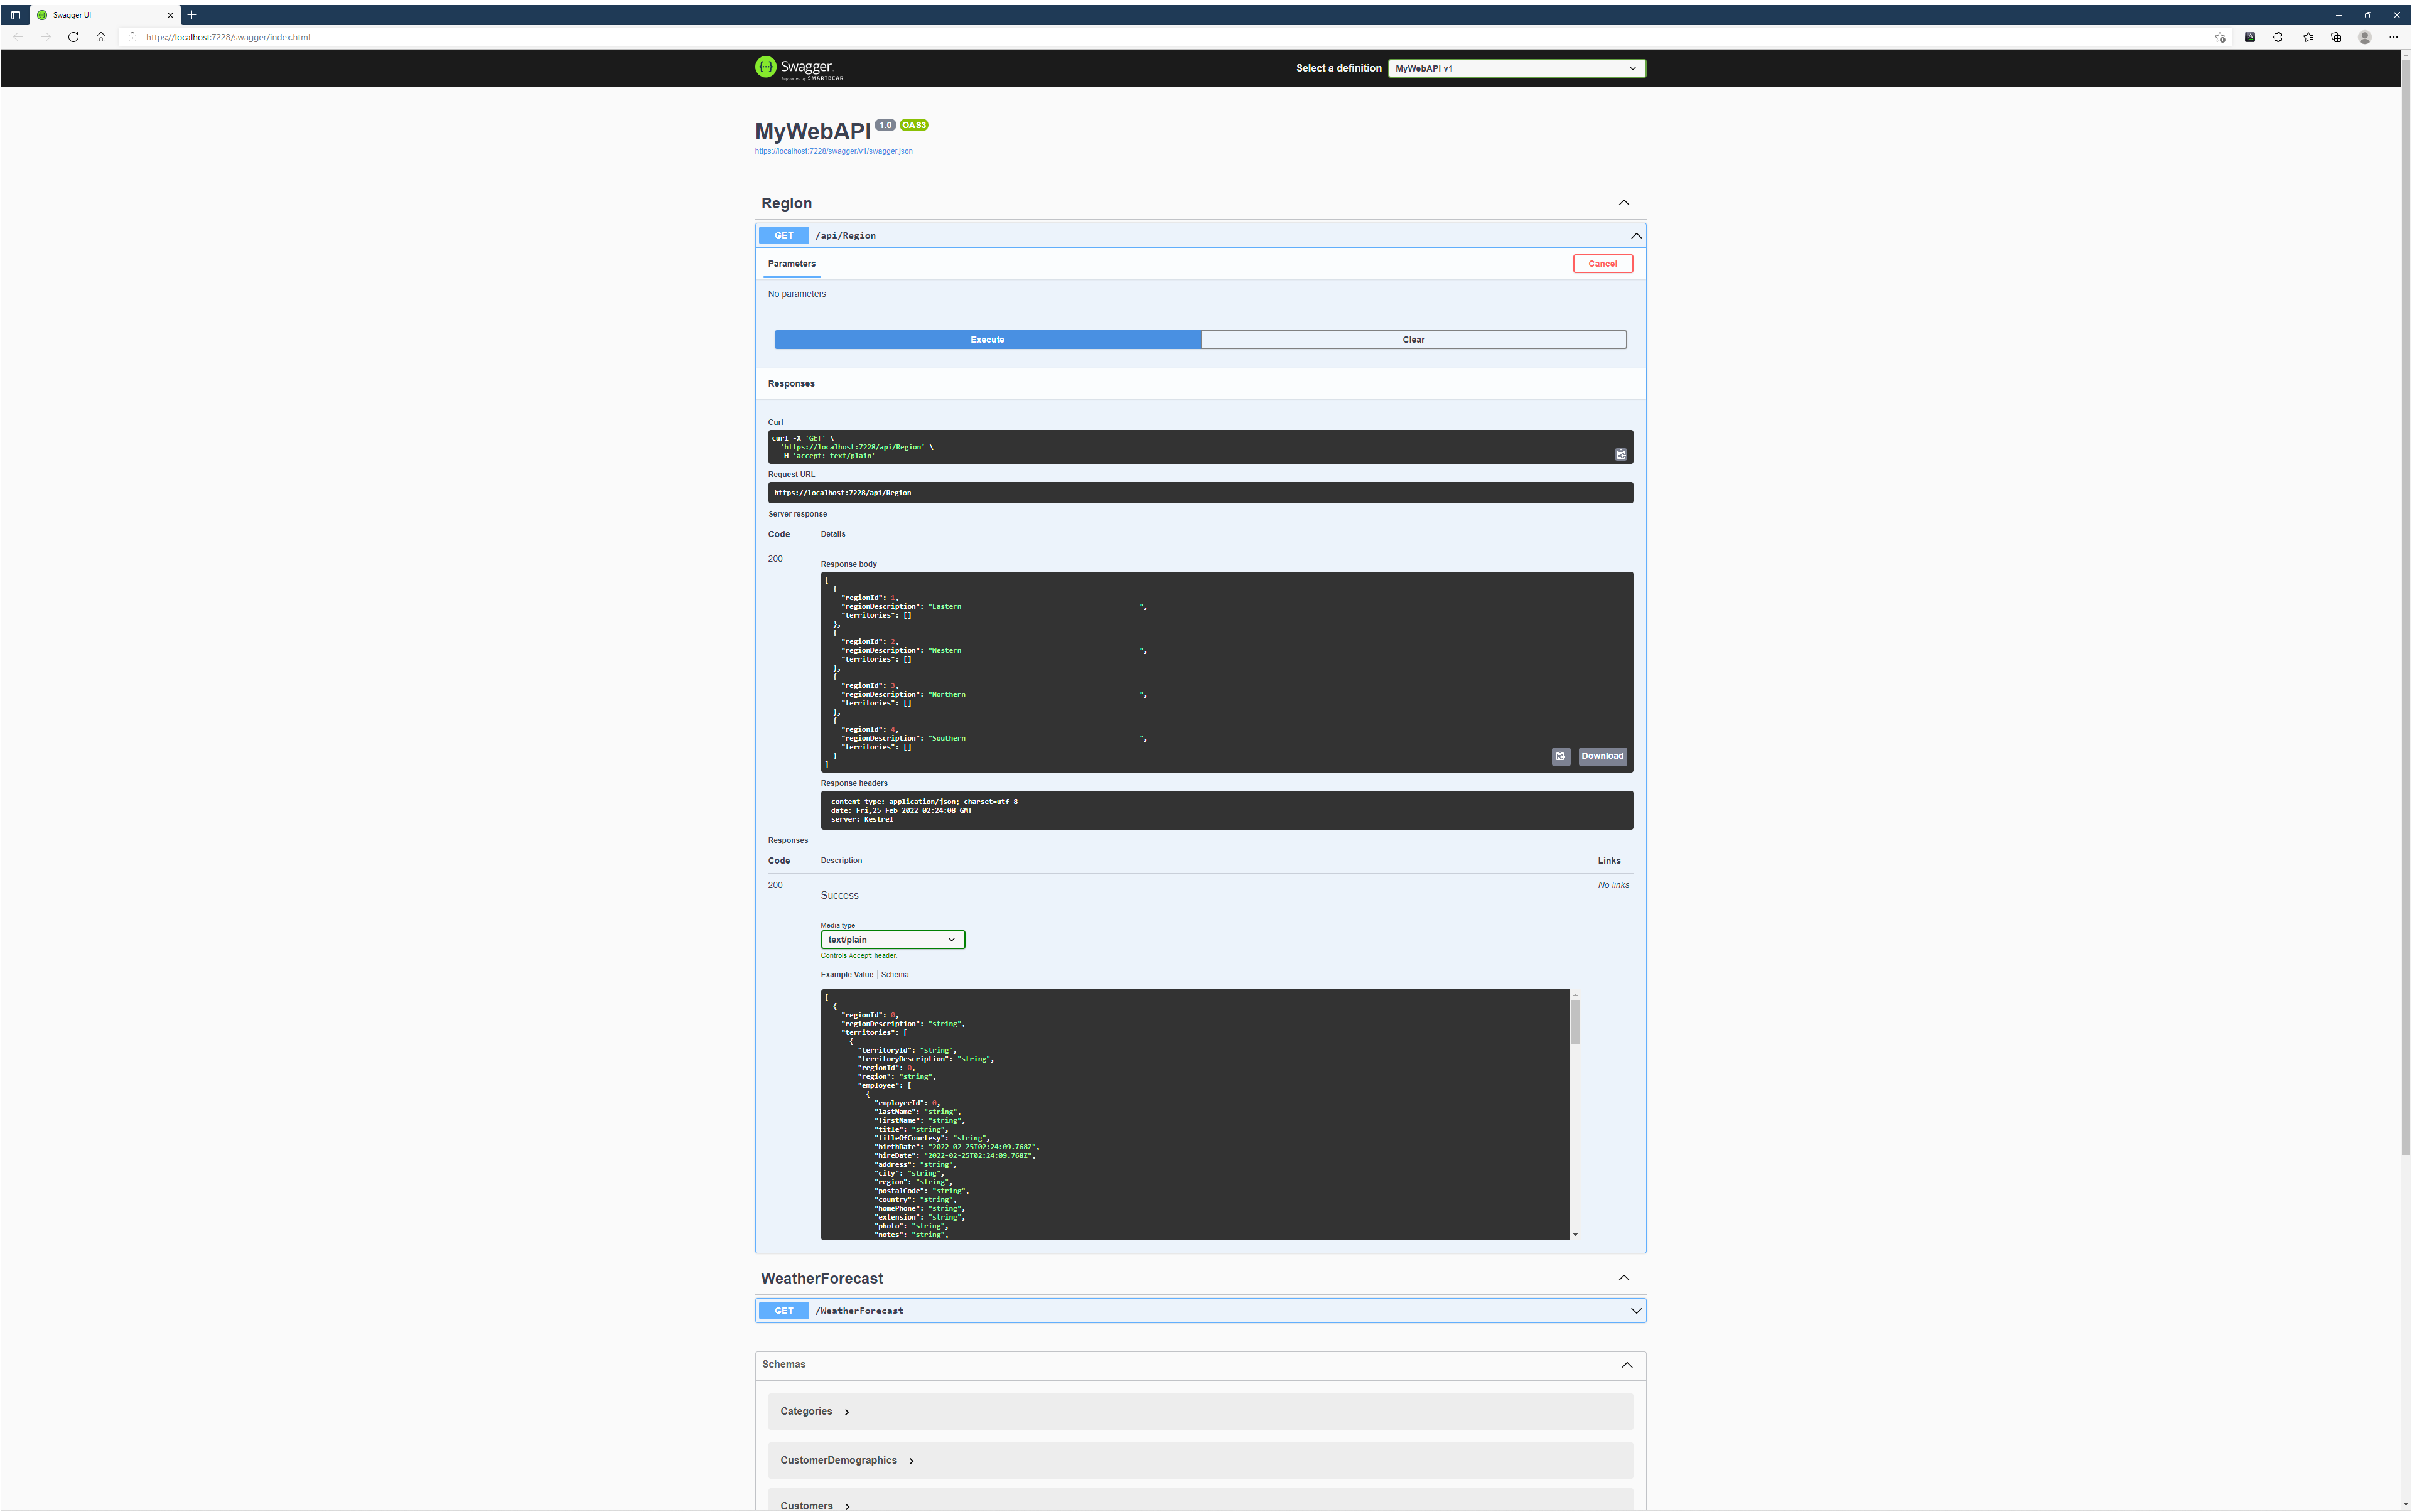Click the example value box scrollbar
This screenshot has width=2412, height=1512.
coord(1575,1021)
